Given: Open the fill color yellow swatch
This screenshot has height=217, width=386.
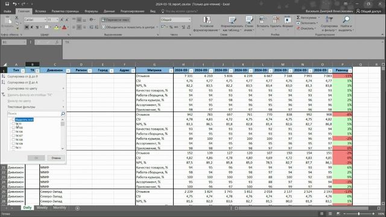Looking at the screenshot, I should coord(56,27).
